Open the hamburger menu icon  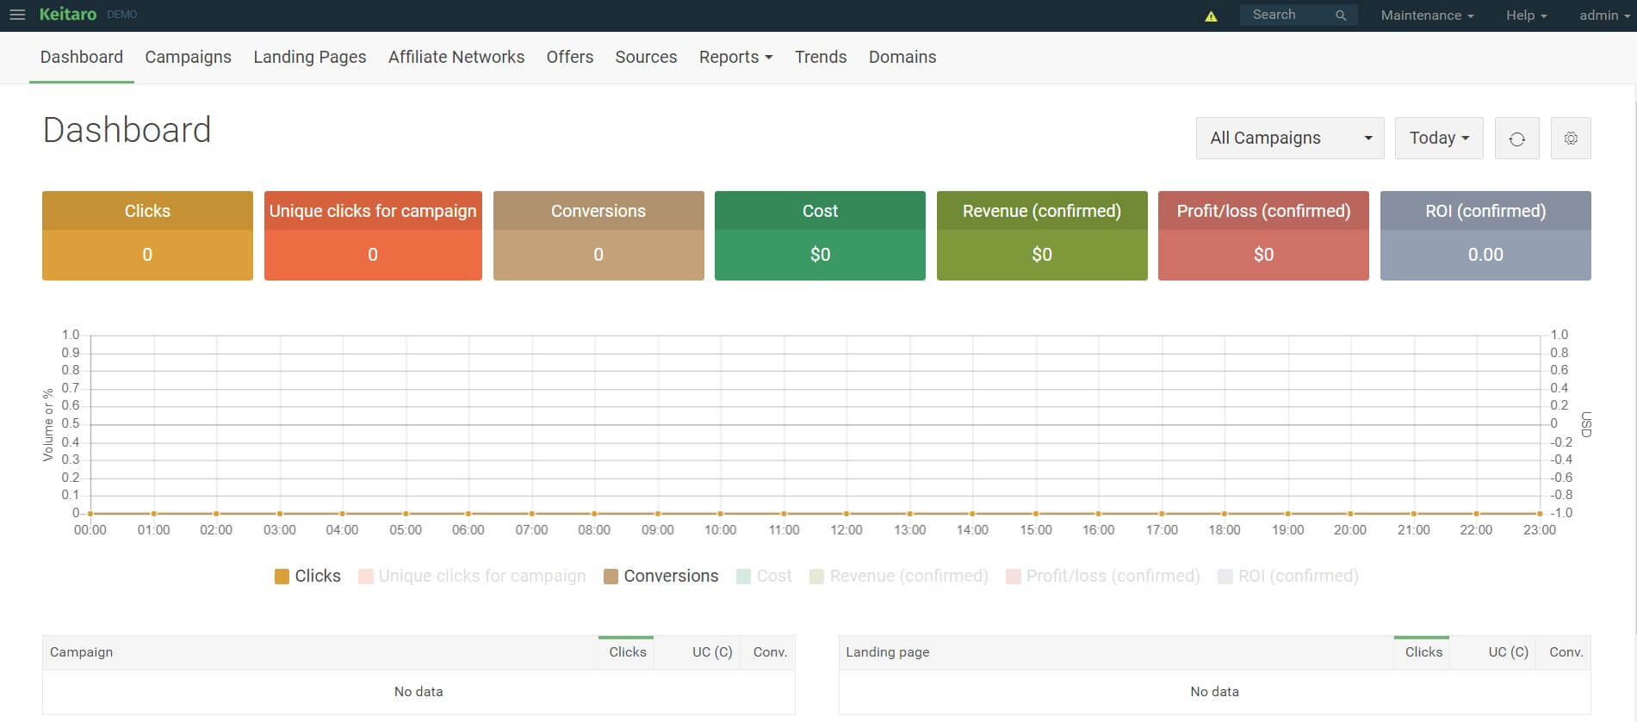click(17, 15)
